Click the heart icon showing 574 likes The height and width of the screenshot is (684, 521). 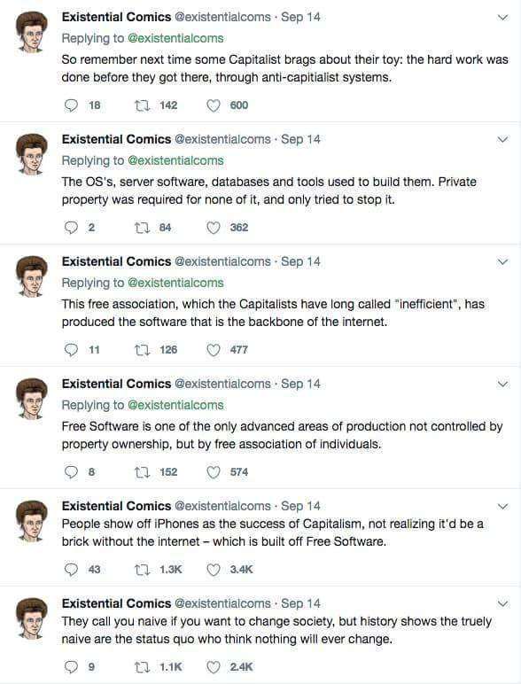point(213,471)
